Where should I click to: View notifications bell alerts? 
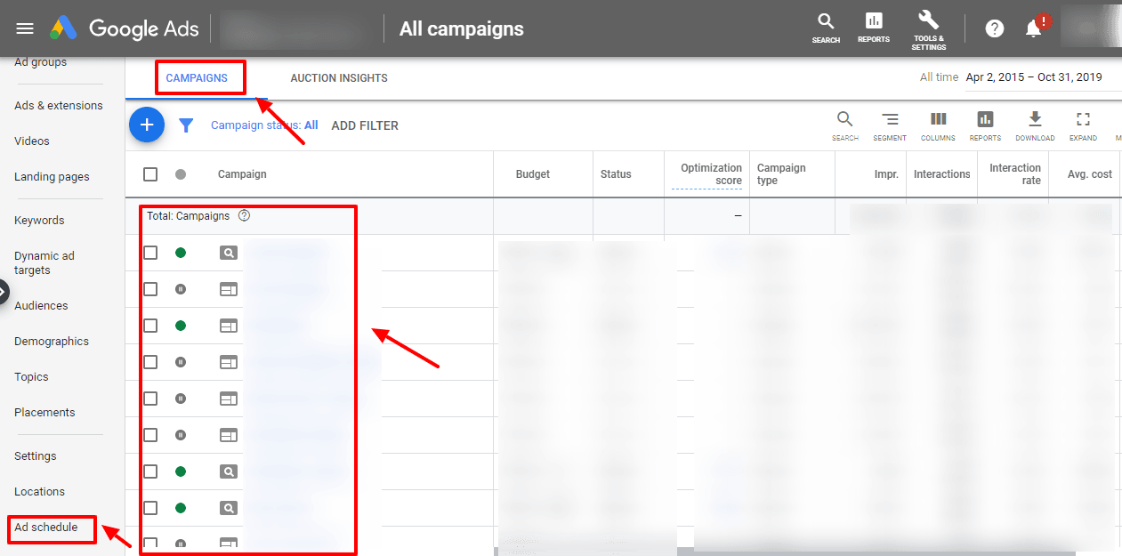[x=1033, y=28]
